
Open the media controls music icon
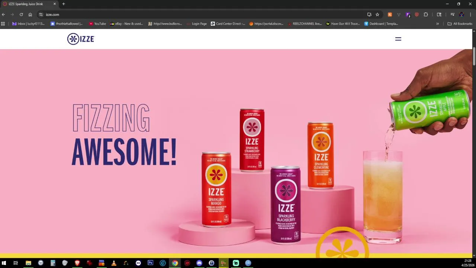(453, 15)
